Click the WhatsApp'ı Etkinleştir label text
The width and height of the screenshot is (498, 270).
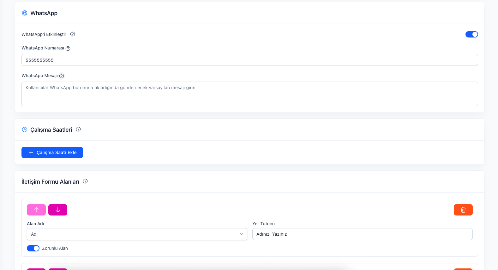pyautogui.click(x=44, y=34)
